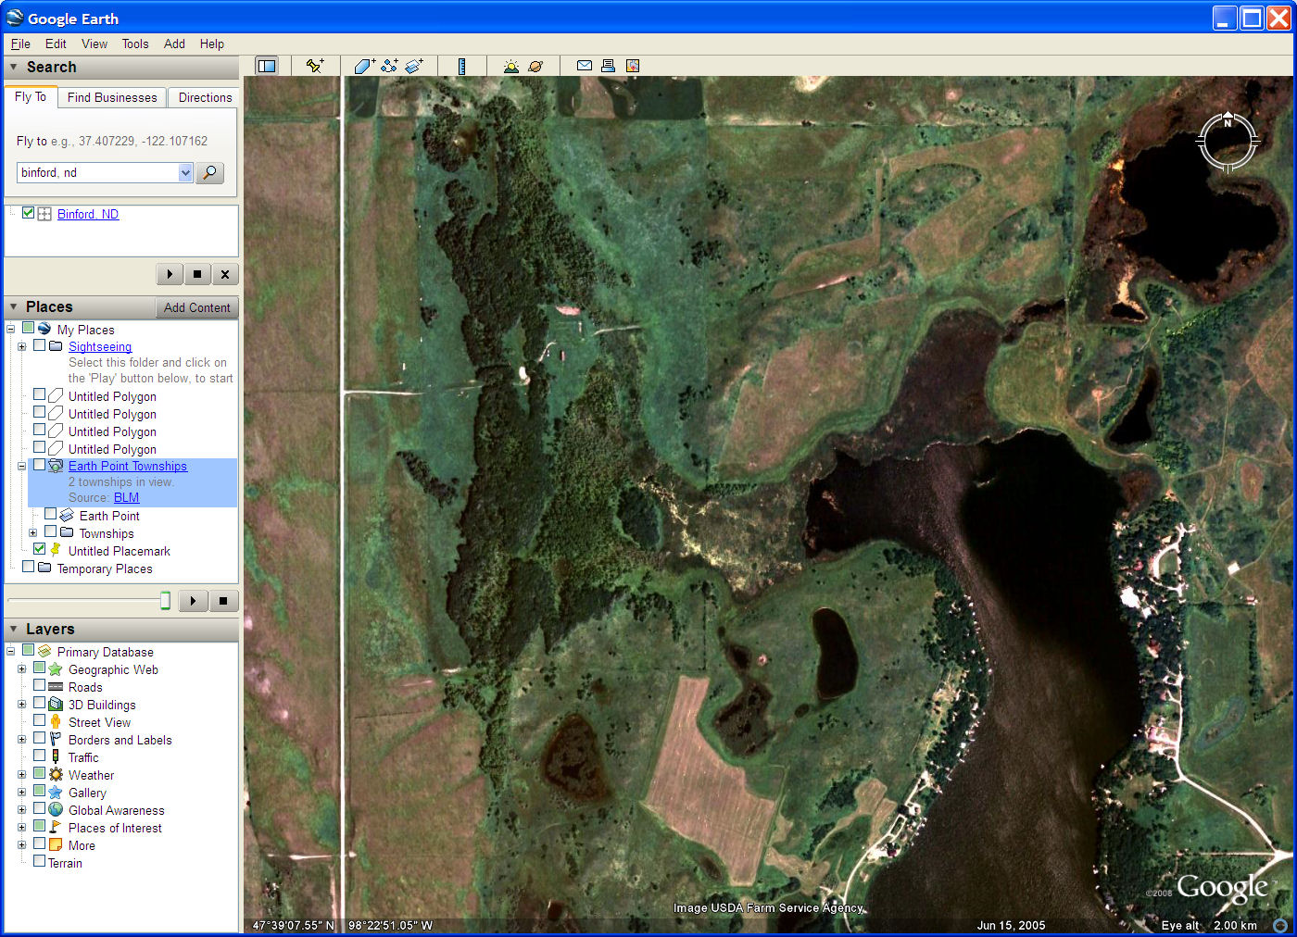Collapse the Layers panel triangle

(13, 629)
